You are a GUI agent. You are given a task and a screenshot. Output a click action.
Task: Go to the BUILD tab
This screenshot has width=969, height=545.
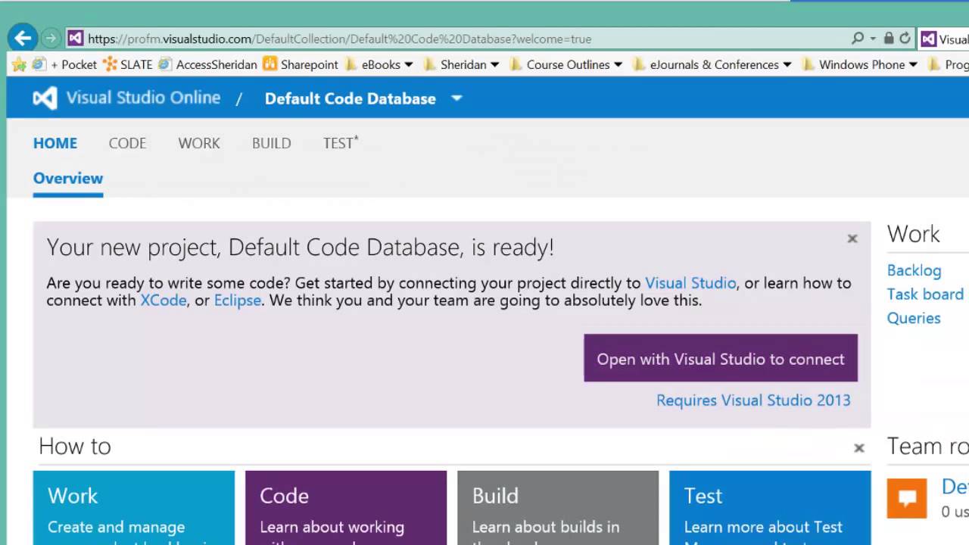click(x=271, y=143)
